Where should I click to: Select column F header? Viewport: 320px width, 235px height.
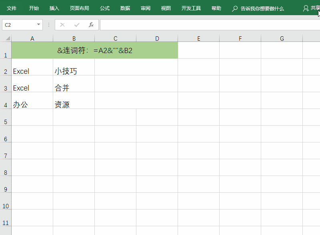pos(240,38)
